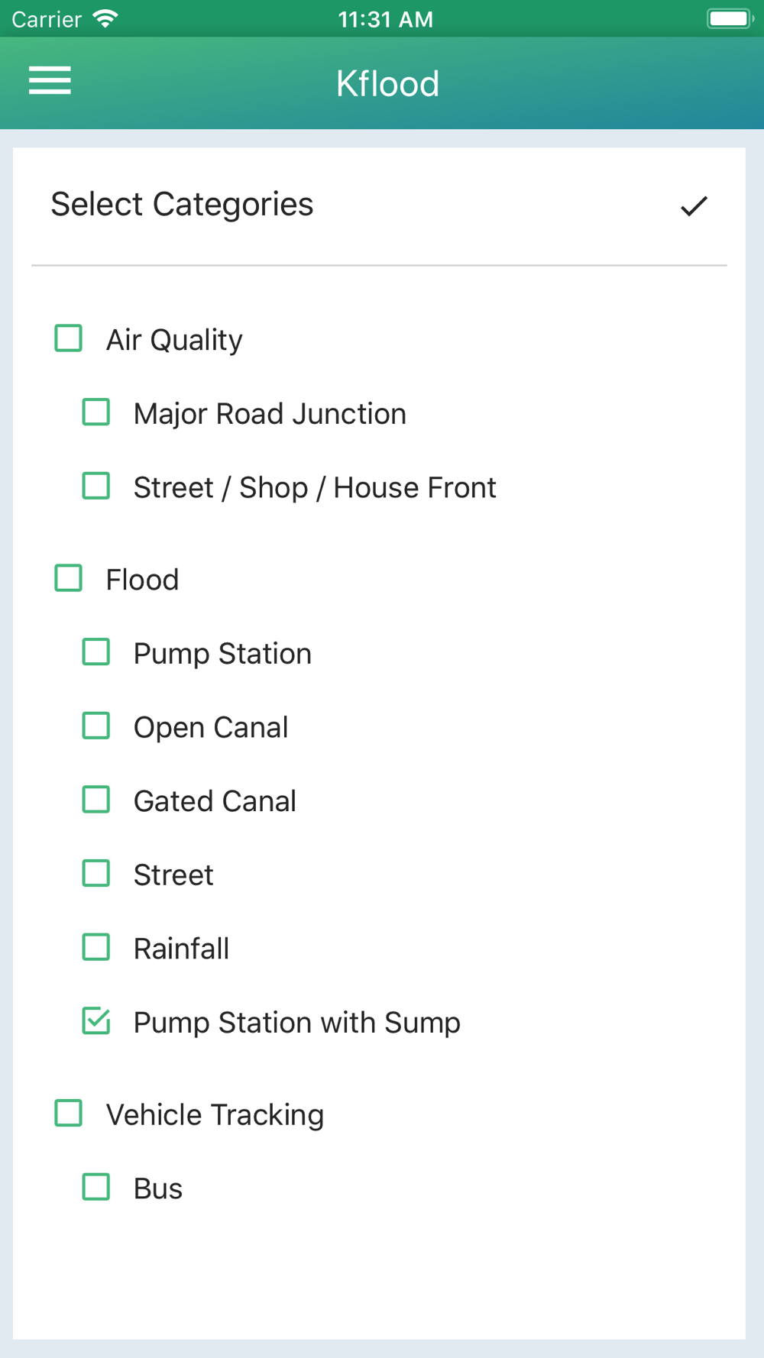The width and height of the screenshot is (764, 1358).
Task: Tick the Rainfall checkbox
Action: point(96,947)
